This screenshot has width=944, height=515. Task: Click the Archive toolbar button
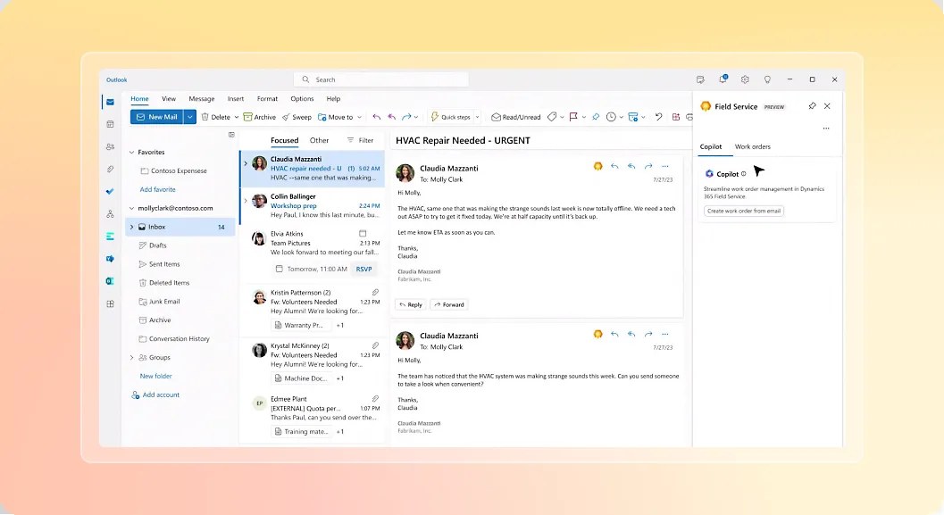pyautogui.click(x=260, y=117)
